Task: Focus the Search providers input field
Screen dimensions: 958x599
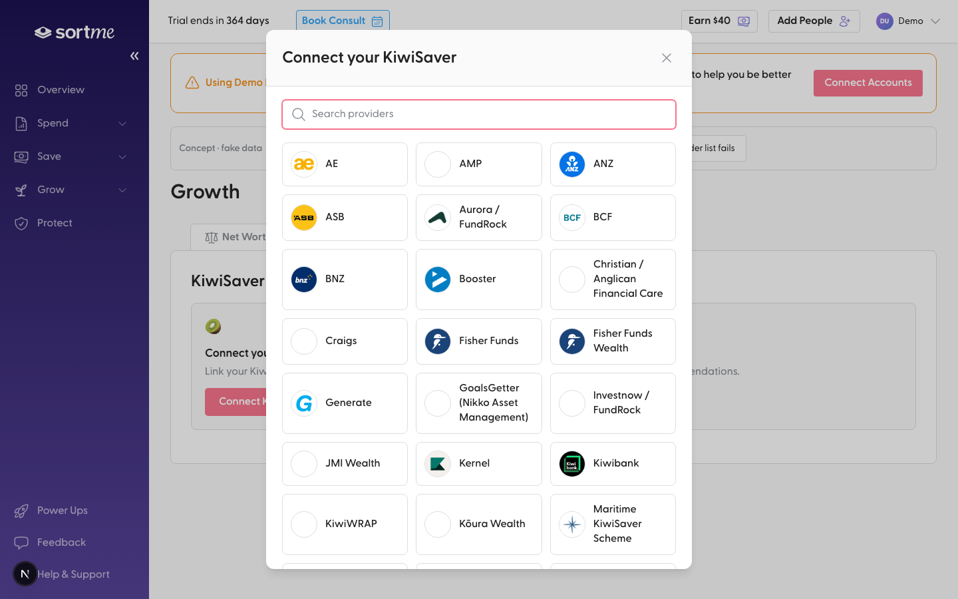Action: [x=479, y=114]
